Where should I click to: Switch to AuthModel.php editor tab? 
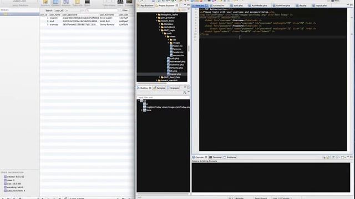coord(257,6)
